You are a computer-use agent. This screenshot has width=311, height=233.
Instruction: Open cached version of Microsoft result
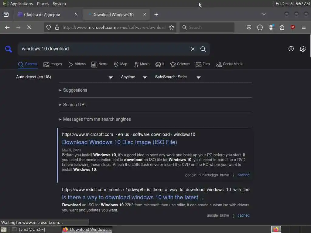(244, 175)
